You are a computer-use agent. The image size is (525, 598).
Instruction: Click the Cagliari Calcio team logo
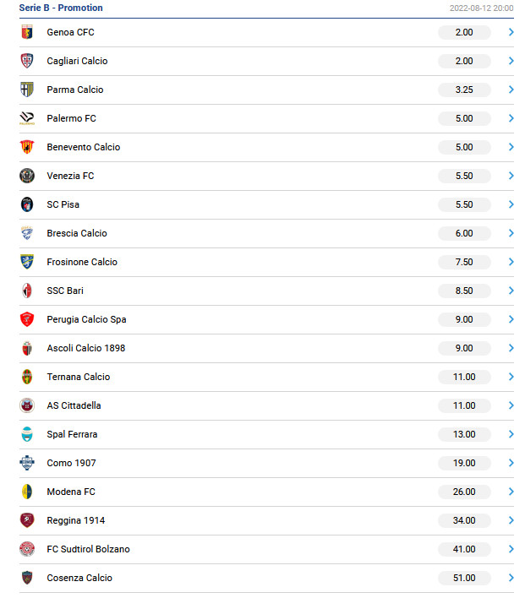(27, 61)
